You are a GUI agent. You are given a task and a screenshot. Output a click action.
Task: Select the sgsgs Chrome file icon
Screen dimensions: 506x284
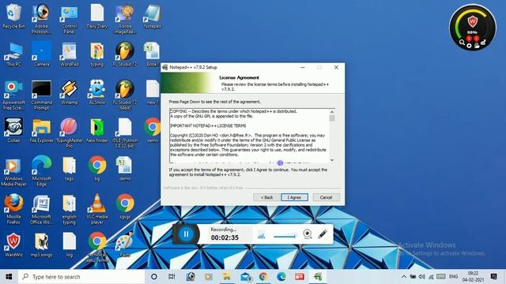click(125, 207)
